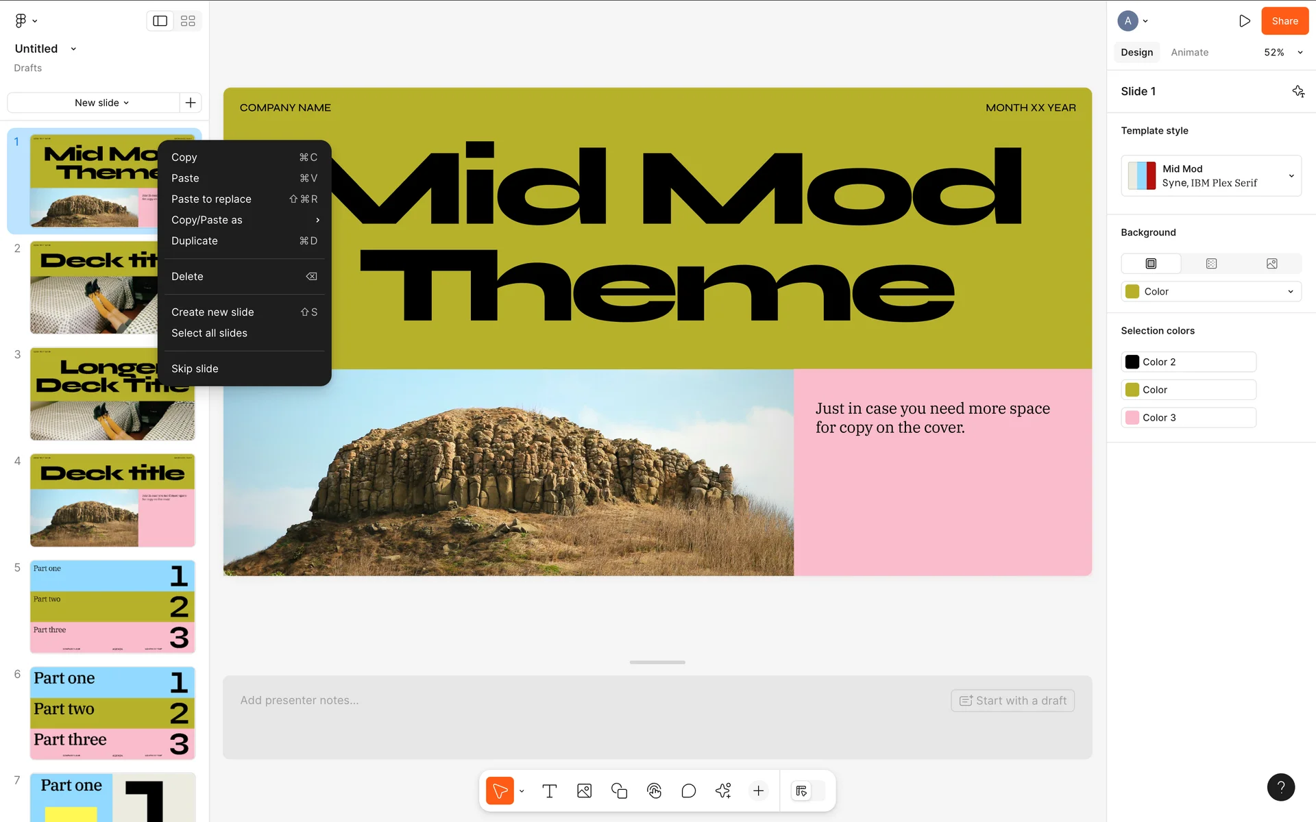Choose Duplicate from the context menu
The width and height of the screenshot is (1316, 822).
(x=195, y=241)
